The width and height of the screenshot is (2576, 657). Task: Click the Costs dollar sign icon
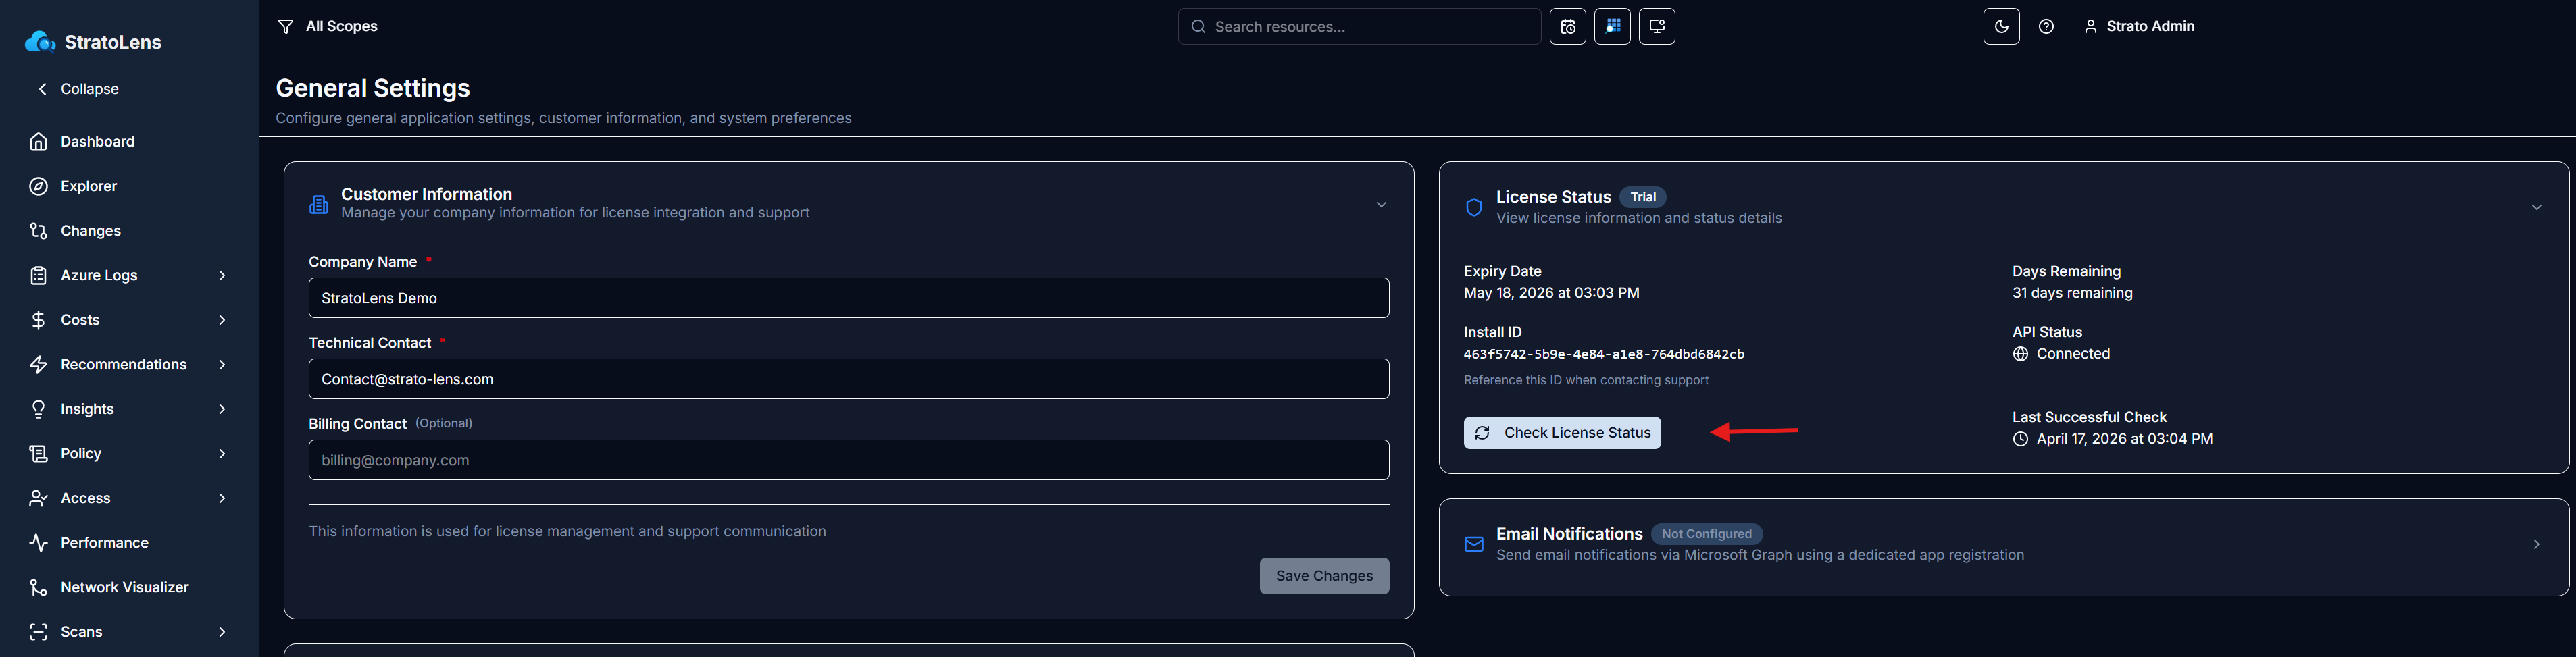tap(38, 320)
